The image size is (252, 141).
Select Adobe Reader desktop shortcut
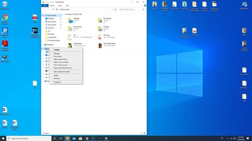[x=5, y=46]
